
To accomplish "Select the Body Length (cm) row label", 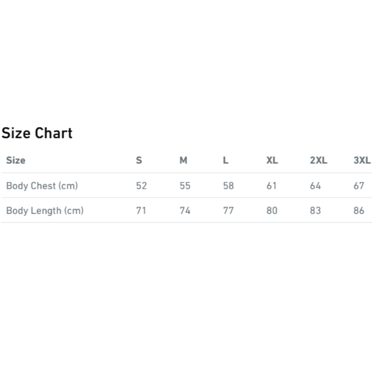I will click(45, 210).
